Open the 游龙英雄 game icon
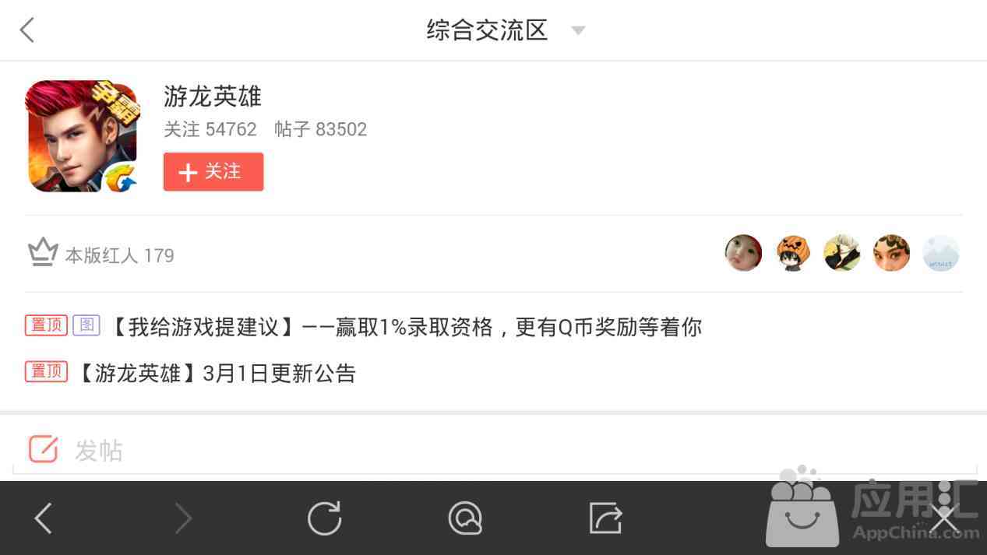Screen dimensions: 987x555 82,136
